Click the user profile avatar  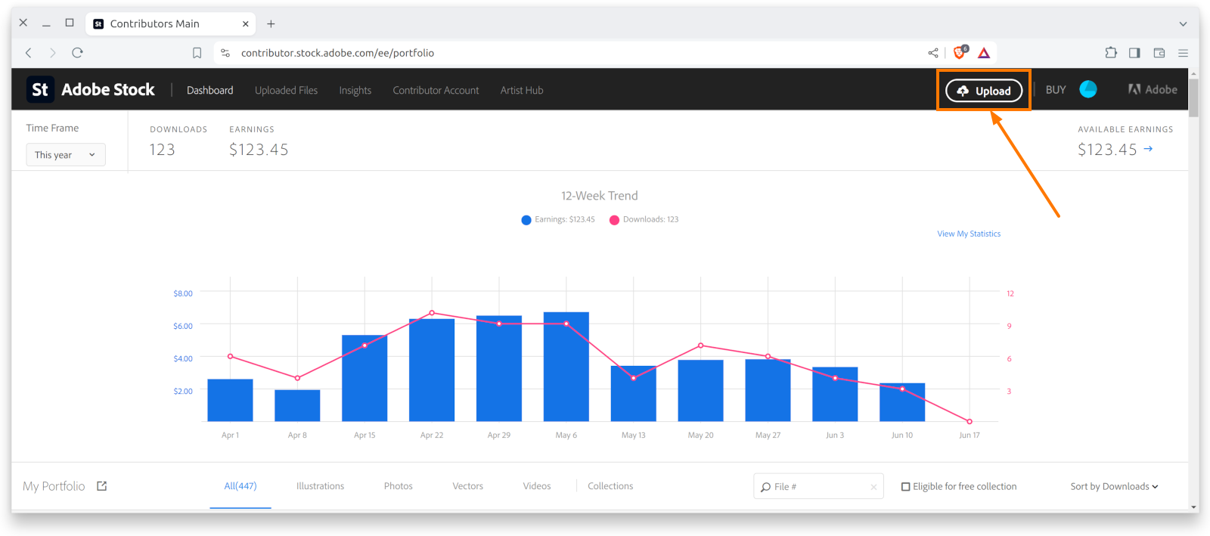1088,89
